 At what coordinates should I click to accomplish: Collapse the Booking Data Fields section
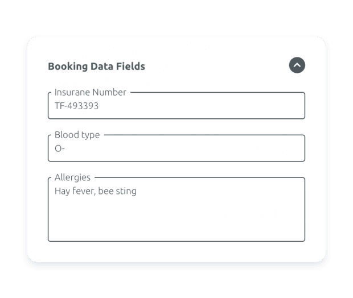click(x=297, y=65)
